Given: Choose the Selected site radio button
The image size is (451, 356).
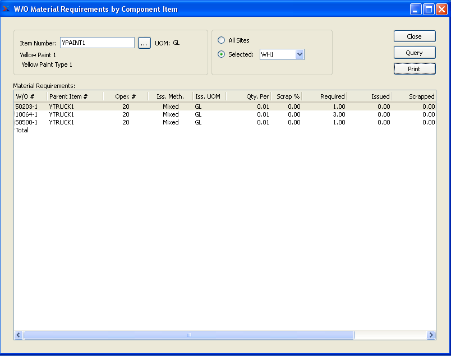Looking at the screenshot, I should tap(222, 54).
